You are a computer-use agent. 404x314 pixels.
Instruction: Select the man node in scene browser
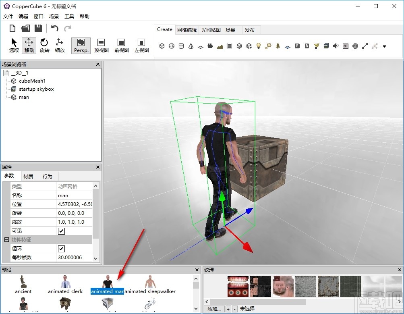[24, 97]
